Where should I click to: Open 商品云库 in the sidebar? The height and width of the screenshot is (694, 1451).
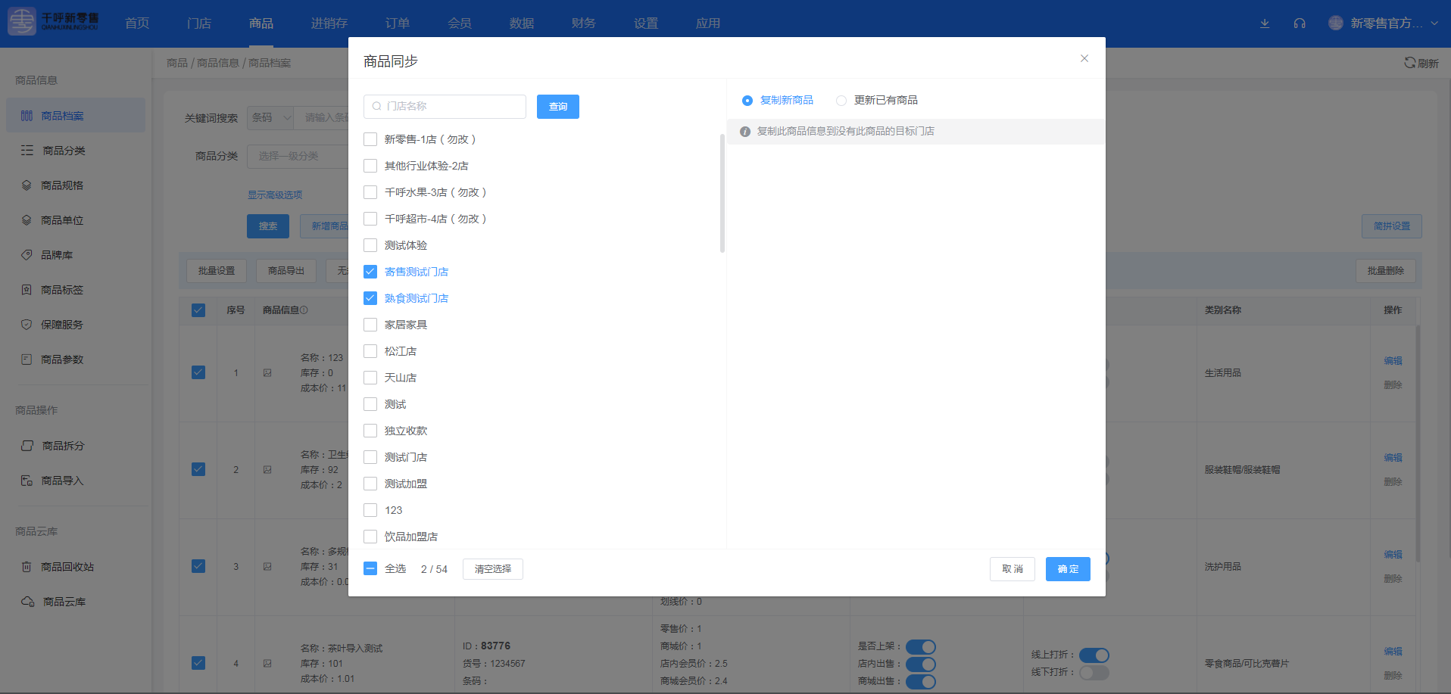pos(64,601)
